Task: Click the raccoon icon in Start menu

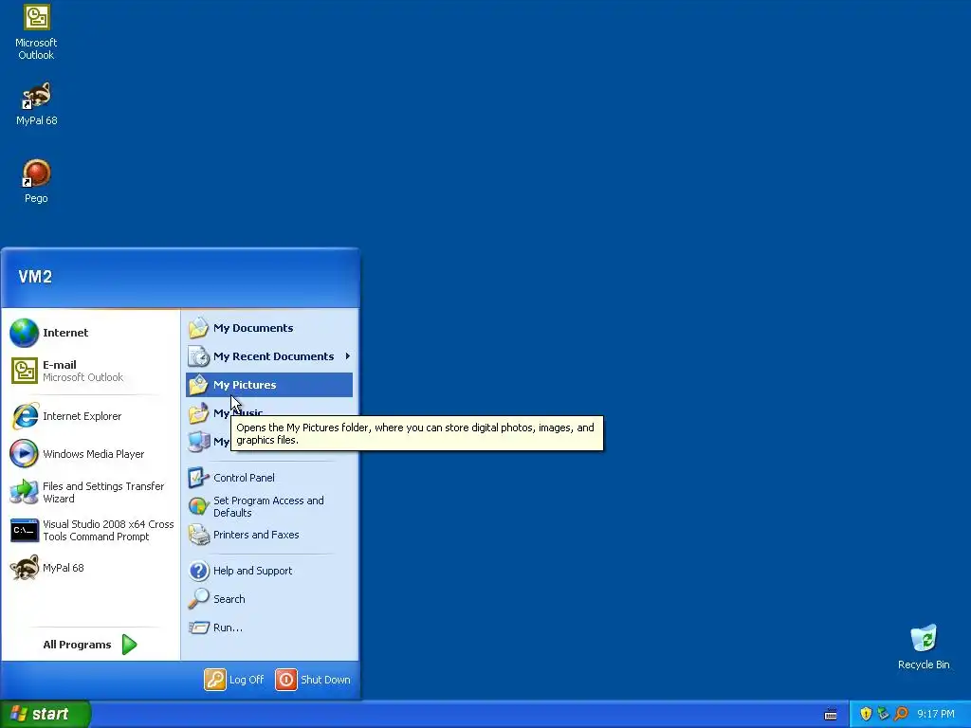Action: (24, 568)
